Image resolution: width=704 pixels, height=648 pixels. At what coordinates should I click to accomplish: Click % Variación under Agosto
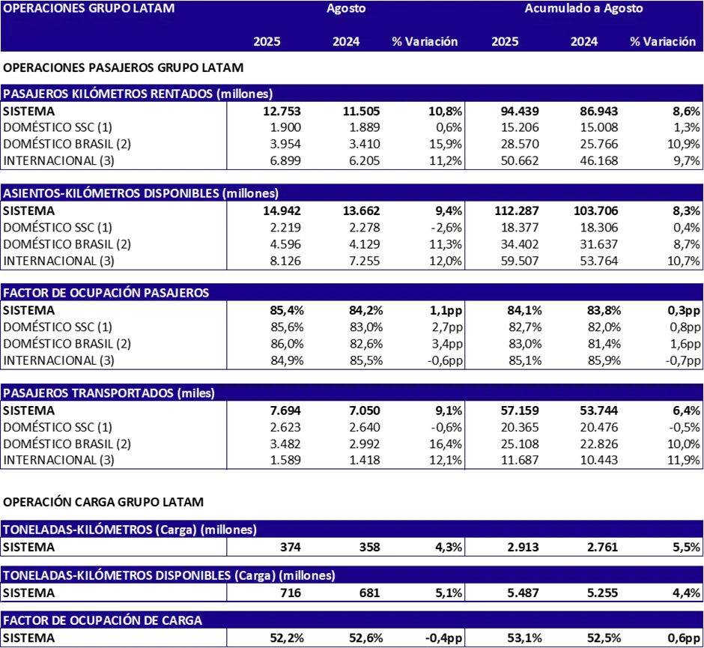(425, 42)
